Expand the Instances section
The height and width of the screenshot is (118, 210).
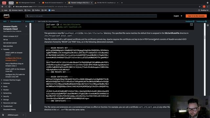click(x=2, y=83)
